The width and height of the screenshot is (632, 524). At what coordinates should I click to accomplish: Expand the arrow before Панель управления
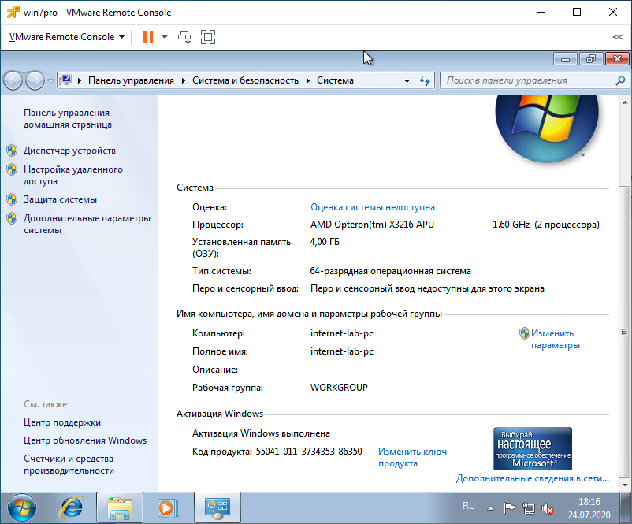(x=80, y=80)
